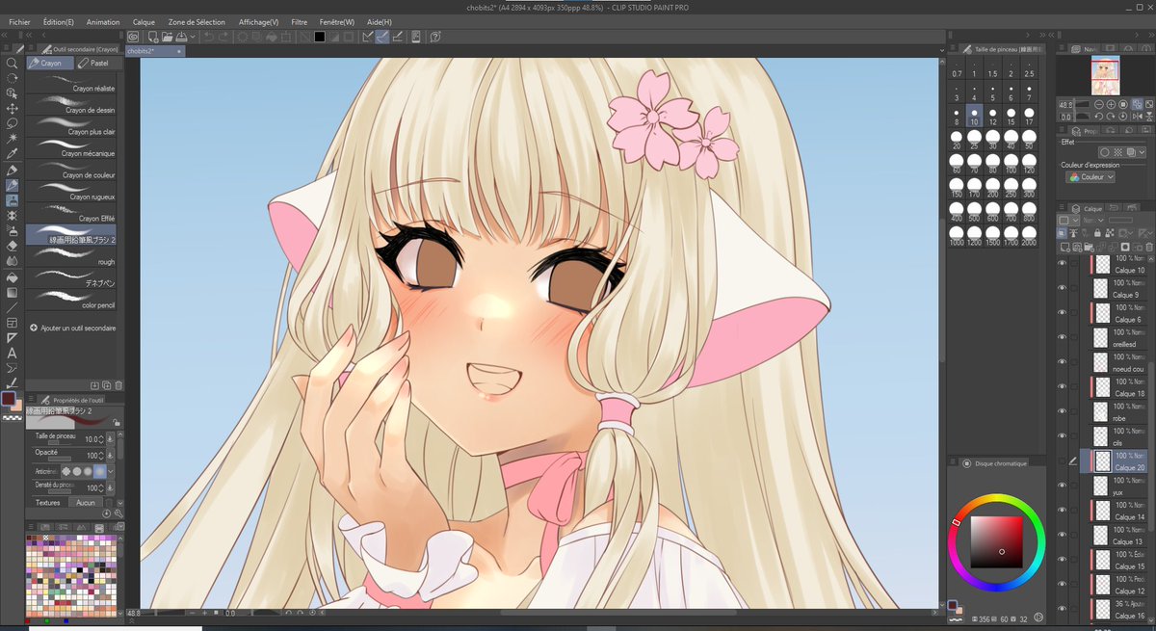Viewport: 1156px width, 631px height.
Task: Hide the Calque 9 layer
Action: pos(1064,287)
